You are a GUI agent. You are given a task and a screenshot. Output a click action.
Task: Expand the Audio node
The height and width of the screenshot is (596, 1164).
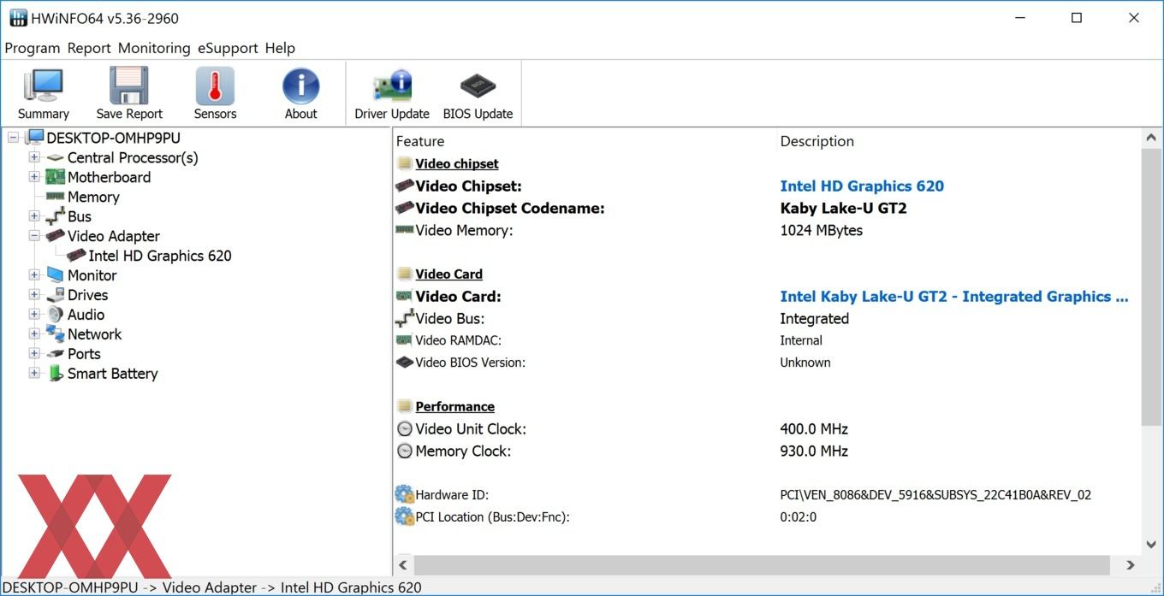[x=34, y=315]
